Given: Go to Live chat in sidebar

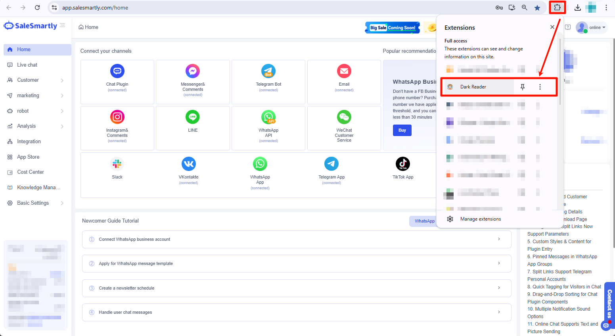Looking at the screenshot, I should (x=27, y=65).
